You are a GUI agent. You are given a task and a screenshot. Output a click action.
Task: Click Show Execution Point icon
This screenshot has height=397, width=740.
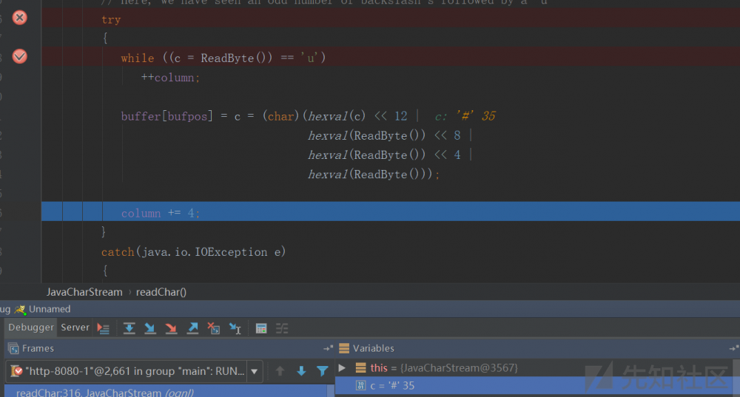(103, 328)
